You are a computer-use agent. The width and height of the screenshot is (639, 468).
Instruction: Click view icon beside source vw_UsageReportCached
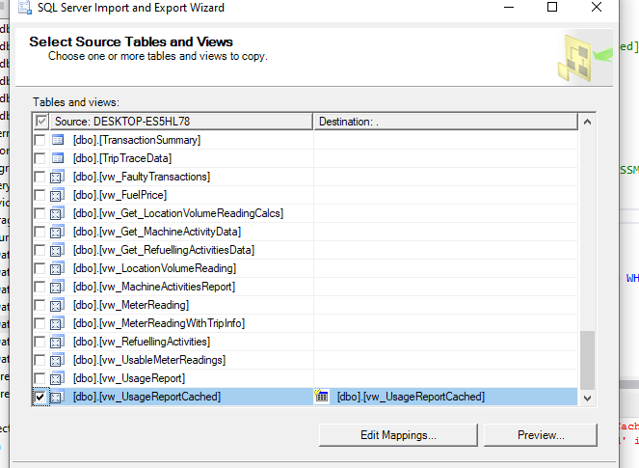pyautogui.click(x=57, y=397)
